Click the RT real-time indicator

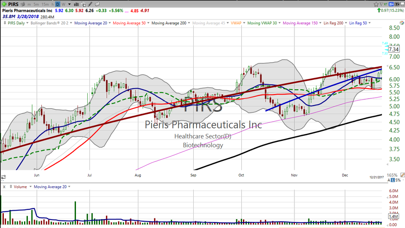[386, 4]
